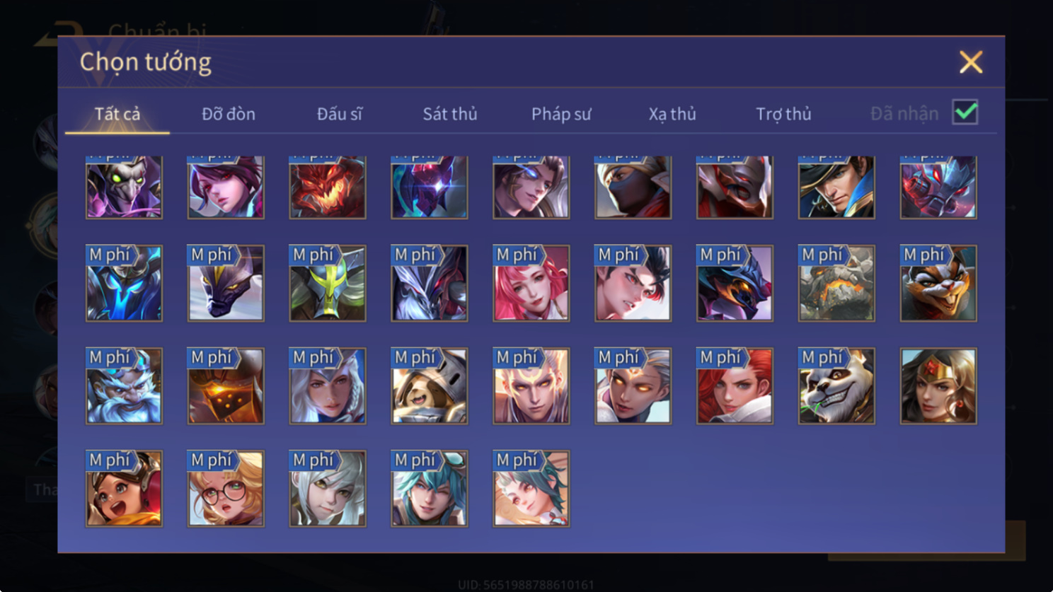This screenshot has width=1053, height=592.
Task: Open the Sát thủ tab
Action: click(x=450, y=114)
